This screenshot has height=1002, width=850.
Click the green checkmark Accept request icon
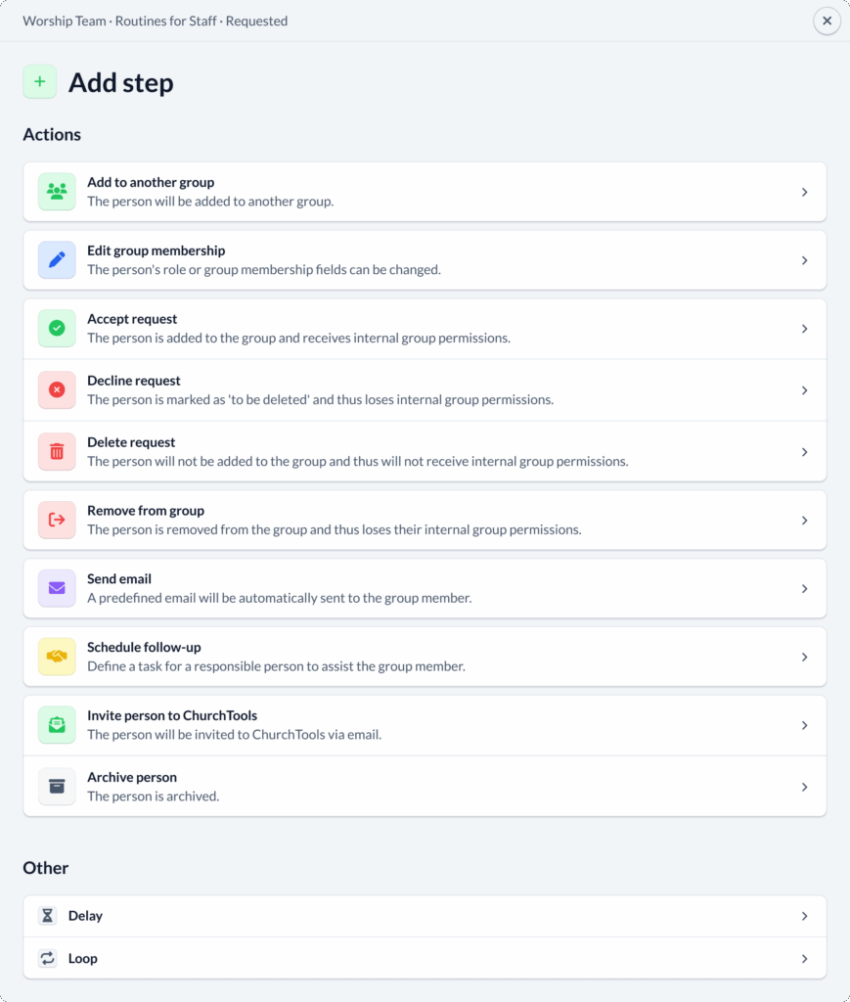click(x=57, y=329)
